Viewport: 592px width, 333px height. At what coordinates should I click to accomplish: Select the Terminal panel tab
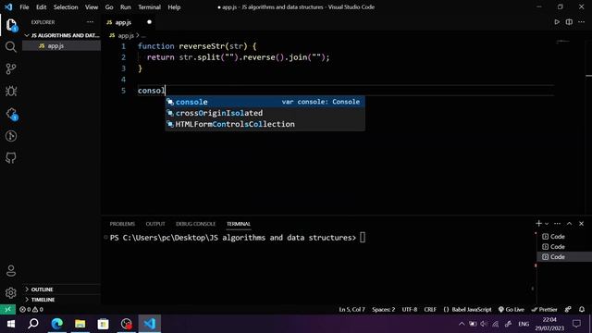point(239,224)
